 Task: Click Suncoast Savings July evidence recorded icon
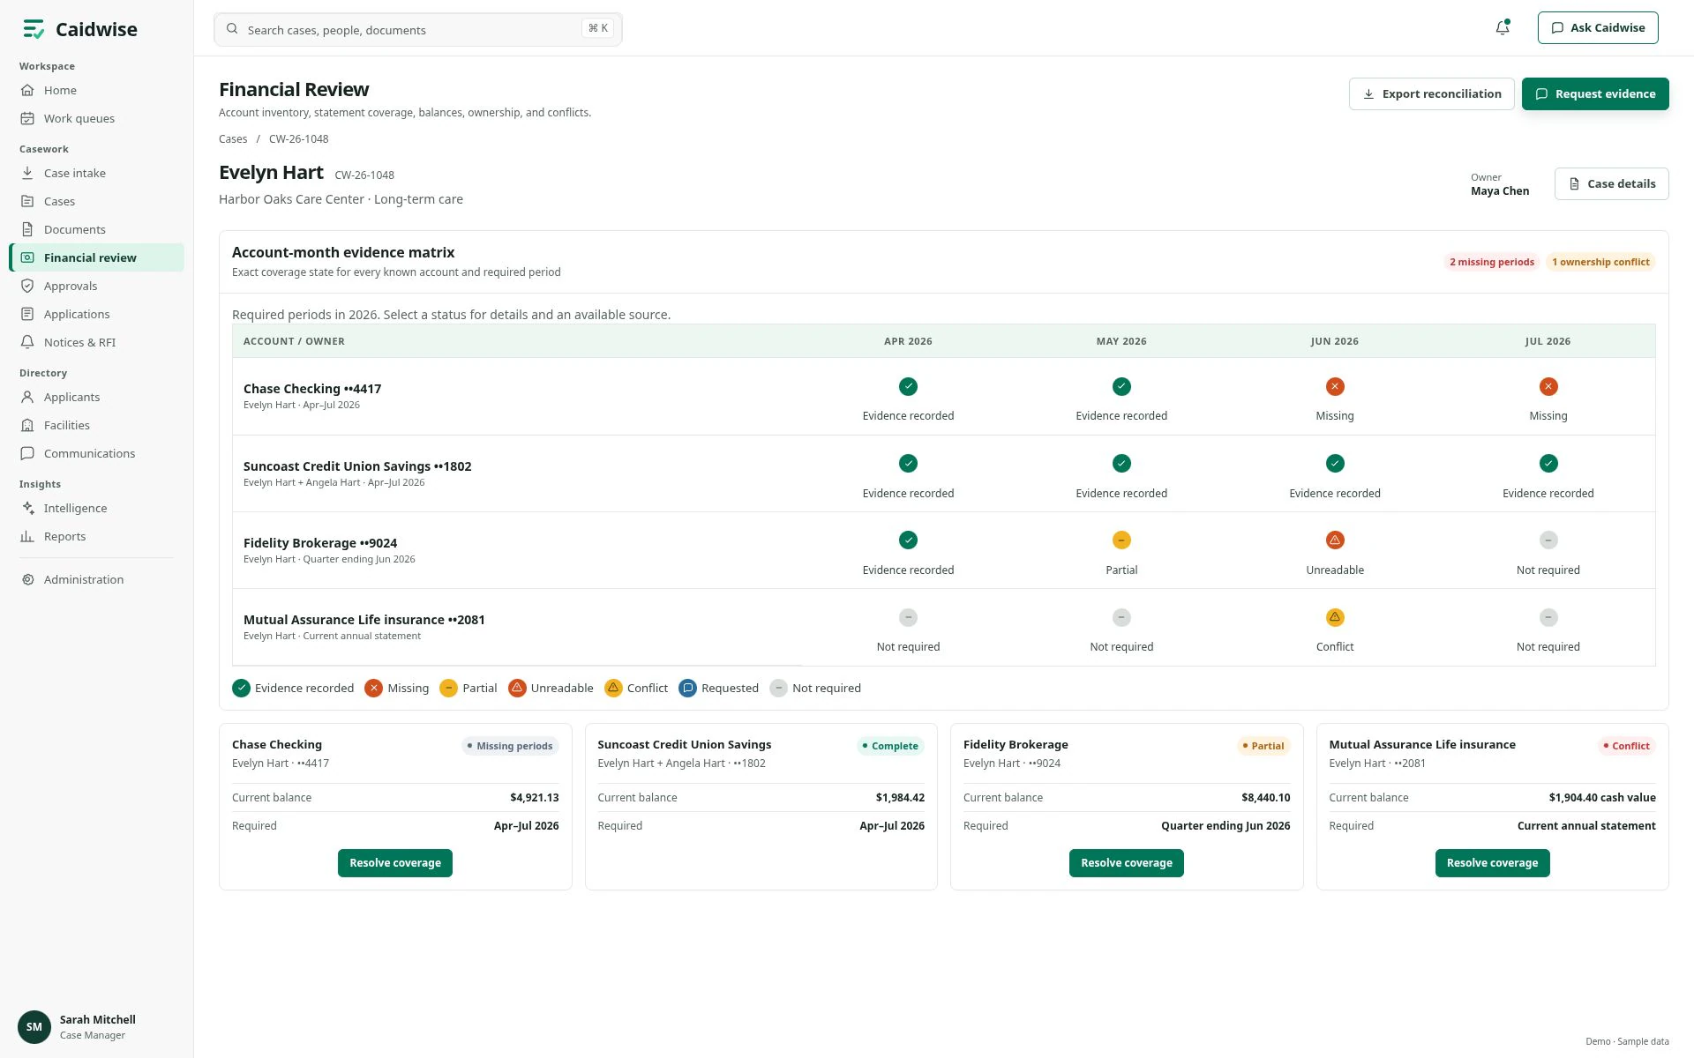(x=1548, y=463)
